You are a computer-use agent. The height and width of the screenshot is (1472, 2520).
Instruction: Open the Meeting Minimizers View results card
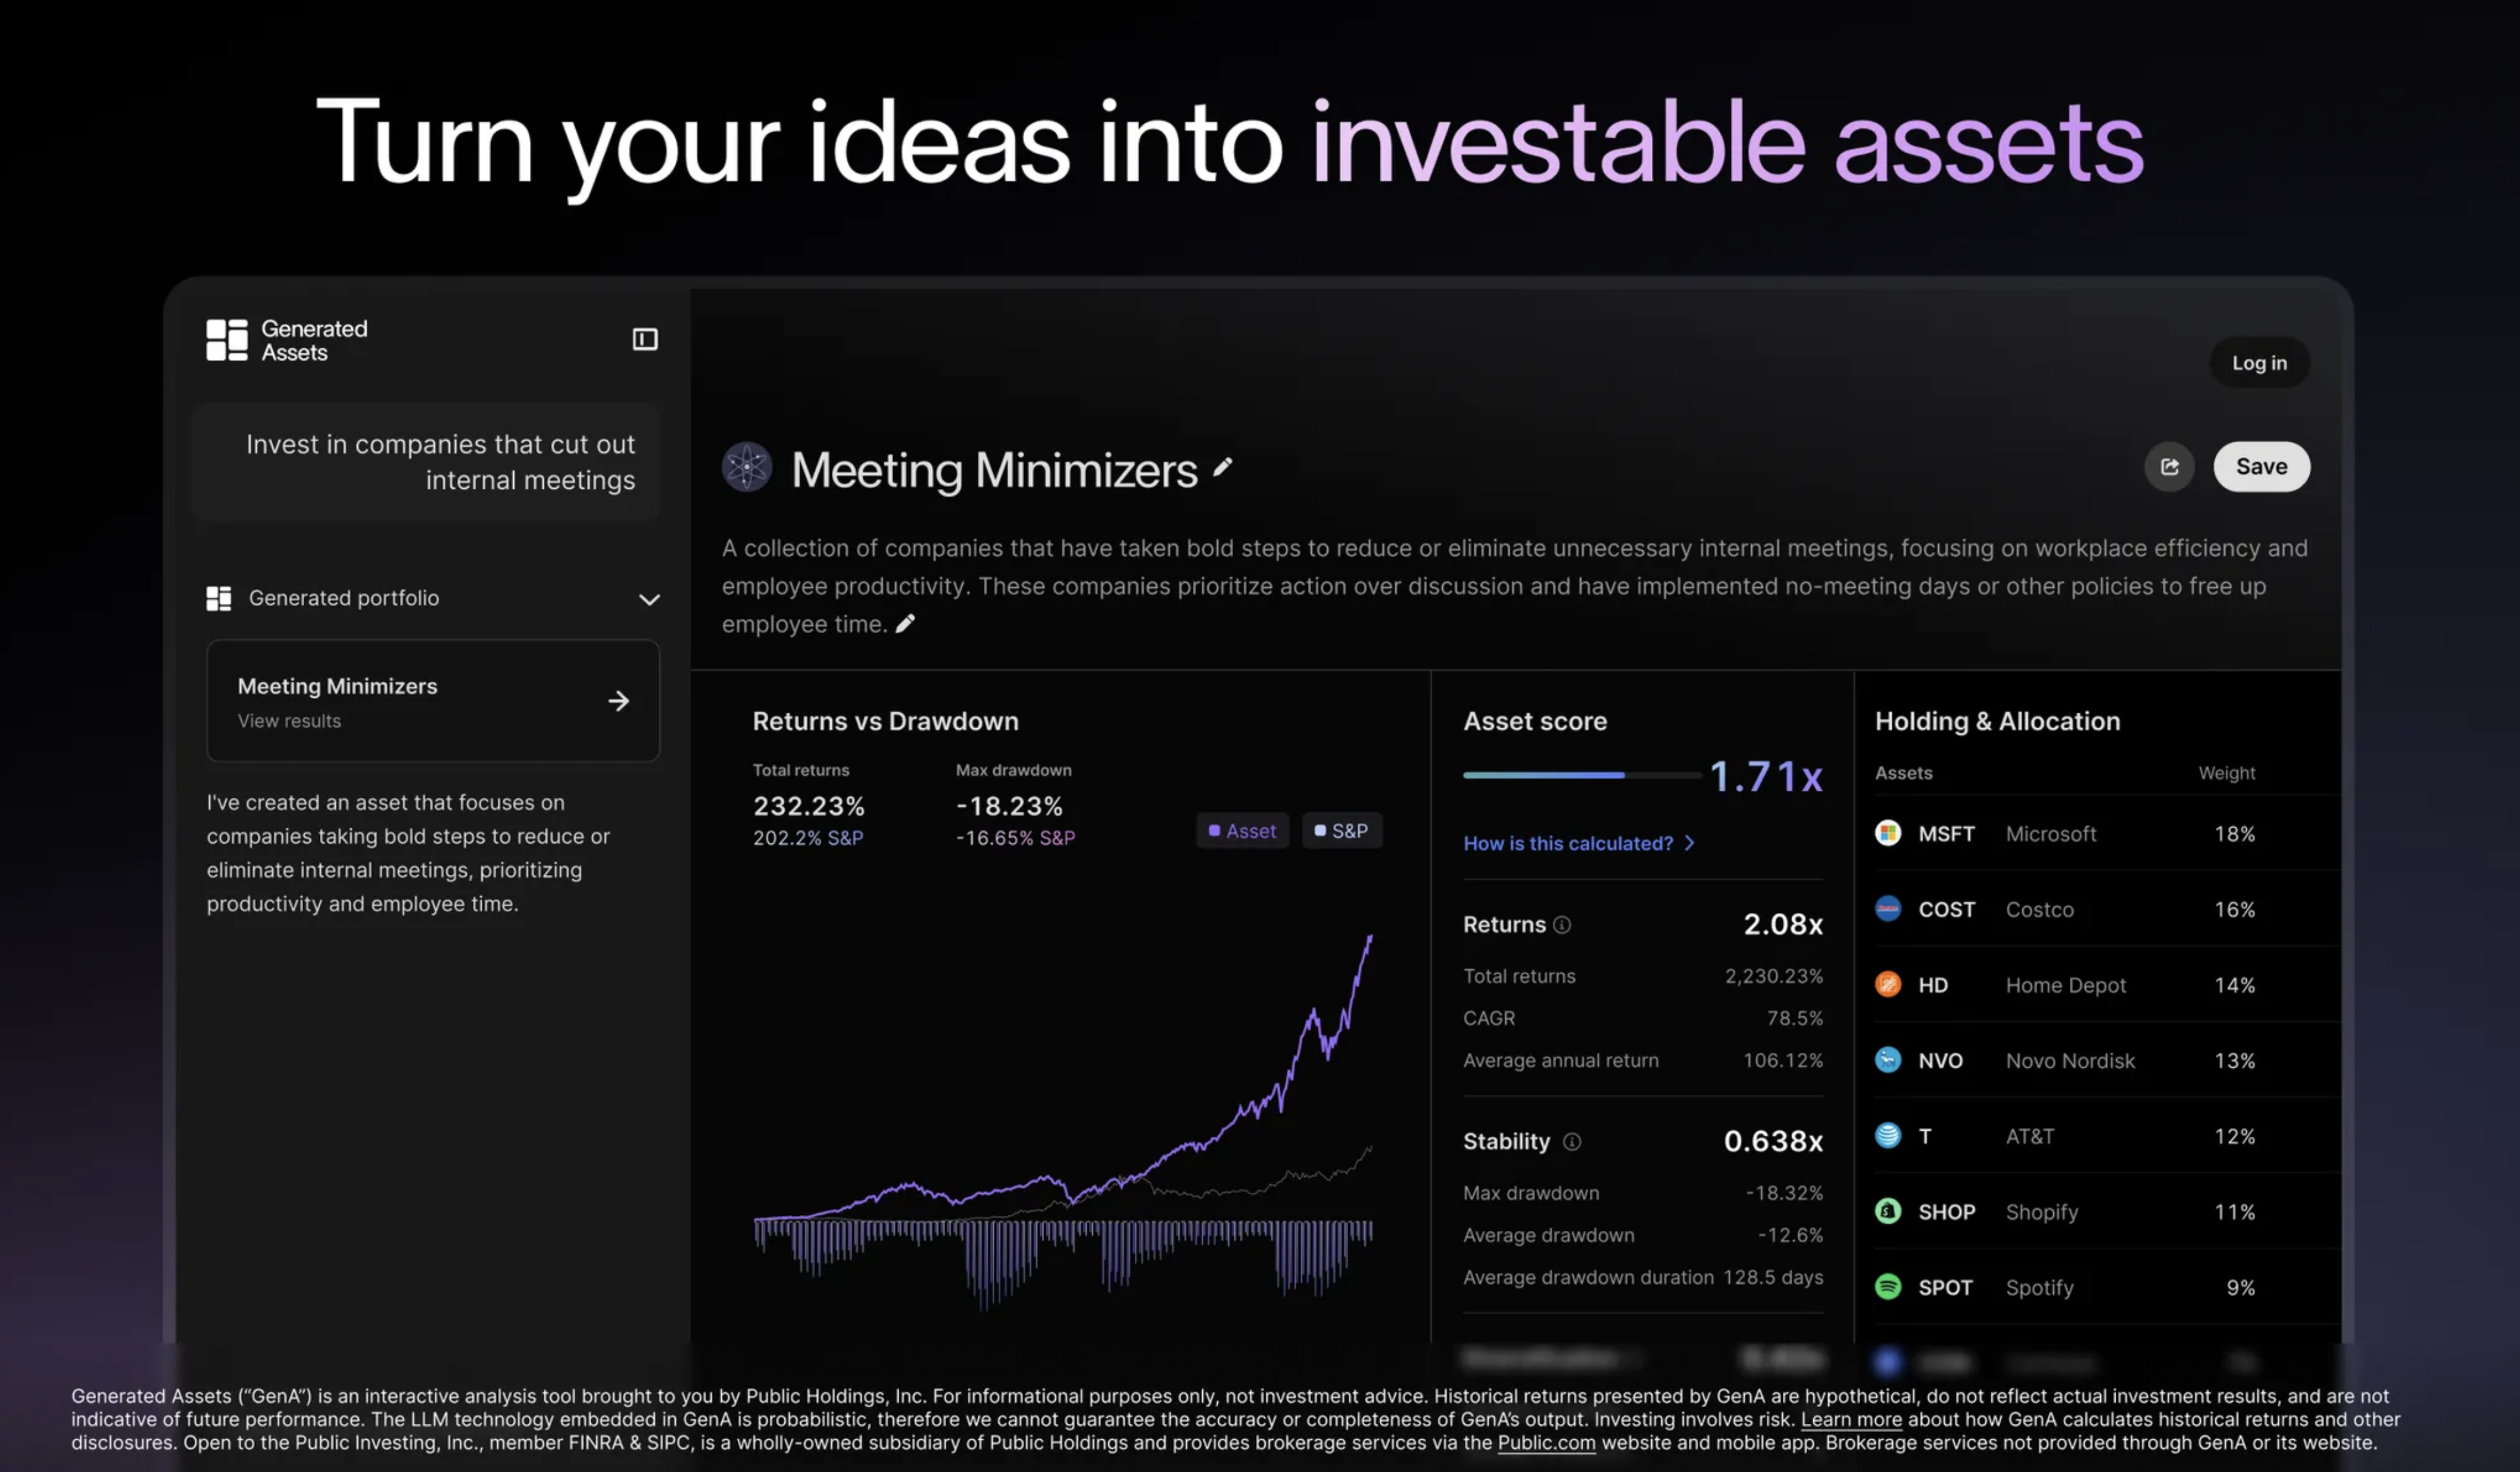(x=432, y=701)
